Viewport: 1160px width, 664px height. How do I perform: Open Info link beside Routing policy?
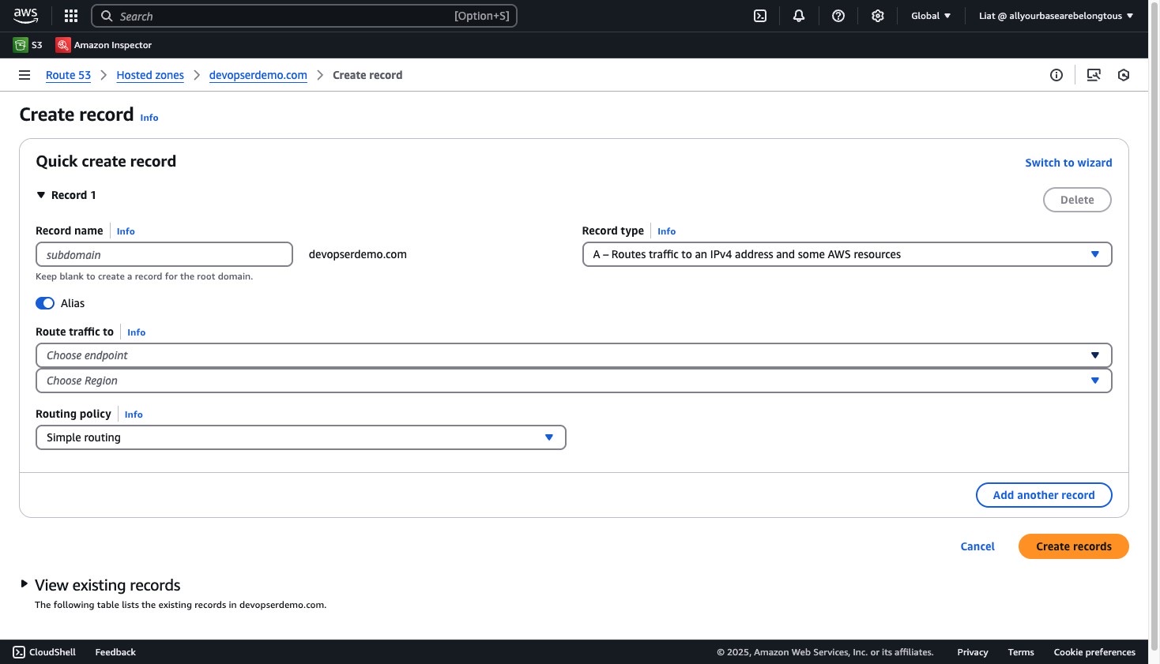tap(134, 415)
